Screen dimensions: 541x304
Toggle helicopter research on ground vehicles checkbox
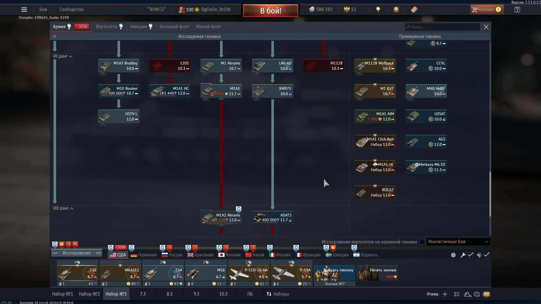pyautogui.click(x=422, y=242)
